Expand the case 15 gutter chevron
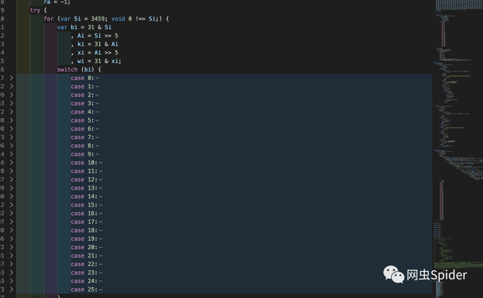The width and height of the screenshot is (483, 298). [x=11, y=205]
